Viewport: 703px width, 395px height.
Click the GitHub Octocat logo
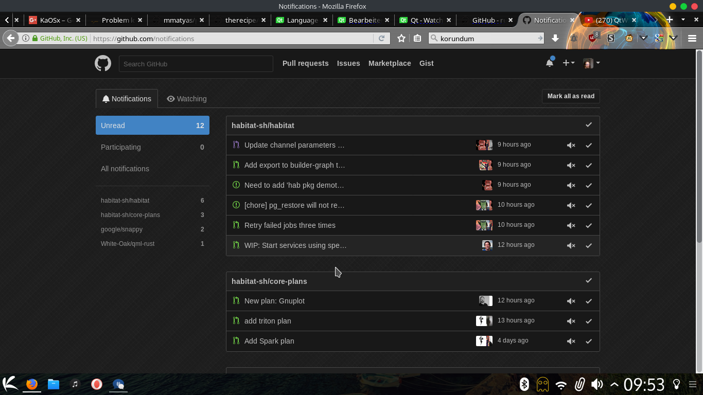coord(102,63)
